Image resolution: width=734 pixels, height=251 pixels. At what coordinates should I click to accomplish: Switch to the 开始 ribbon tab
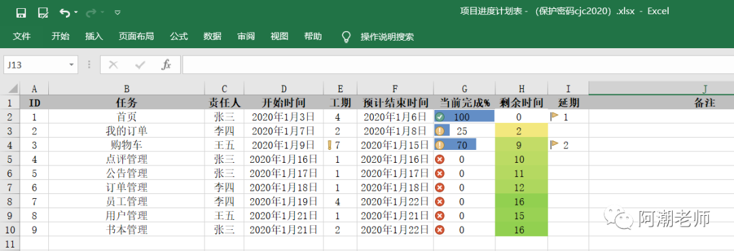click(x=60, y=37)
